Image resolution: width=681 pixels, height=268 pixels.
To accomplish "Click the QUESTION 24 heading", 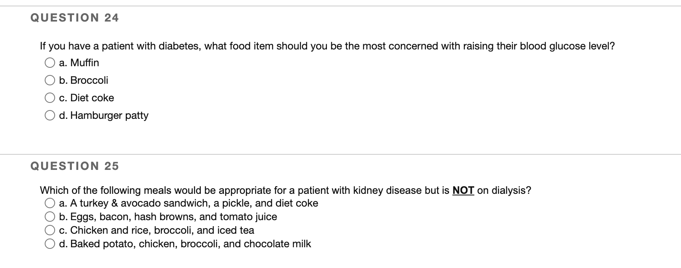I will 75,18.
